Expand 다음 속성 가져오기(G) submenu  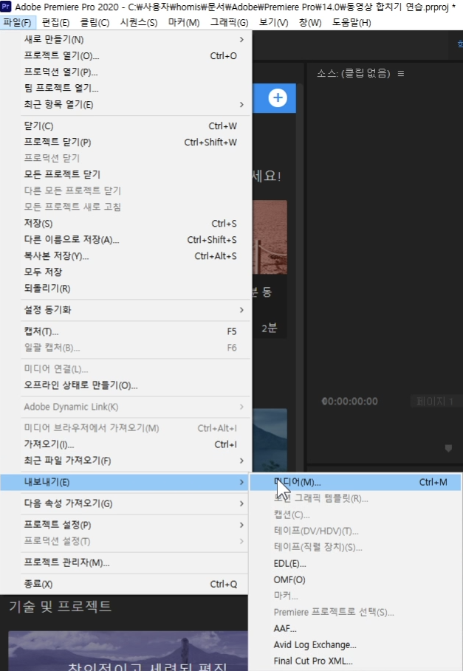pyautogui.click(x=124, y=503)
